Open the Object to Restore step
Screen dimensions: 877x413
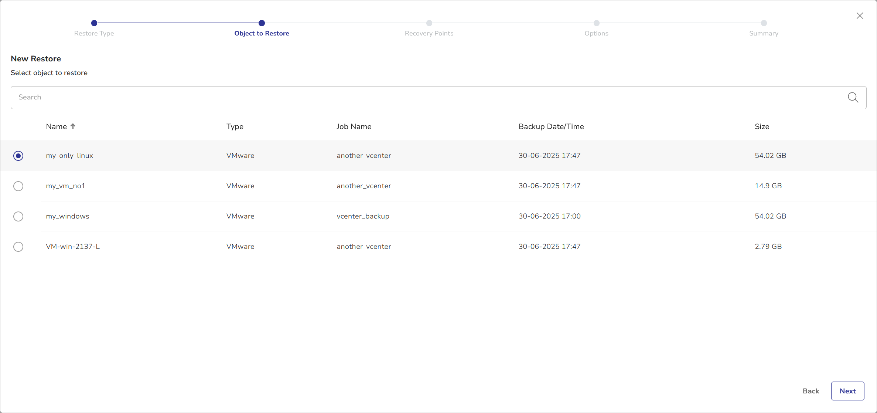coord(262,23)
